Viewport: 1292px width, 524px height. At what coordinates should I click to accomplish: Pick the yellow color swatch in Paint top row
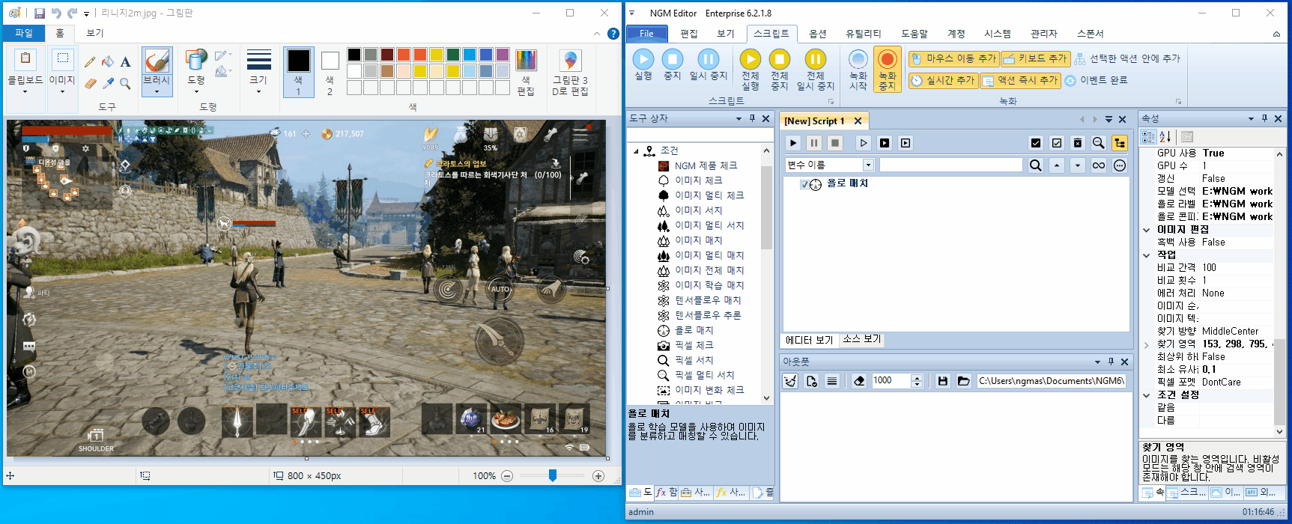(437, 55)
